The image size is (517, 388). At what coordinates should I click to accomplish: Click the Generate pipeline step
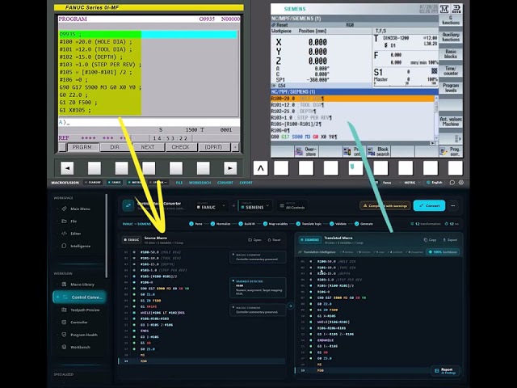(x=364, y=224)
